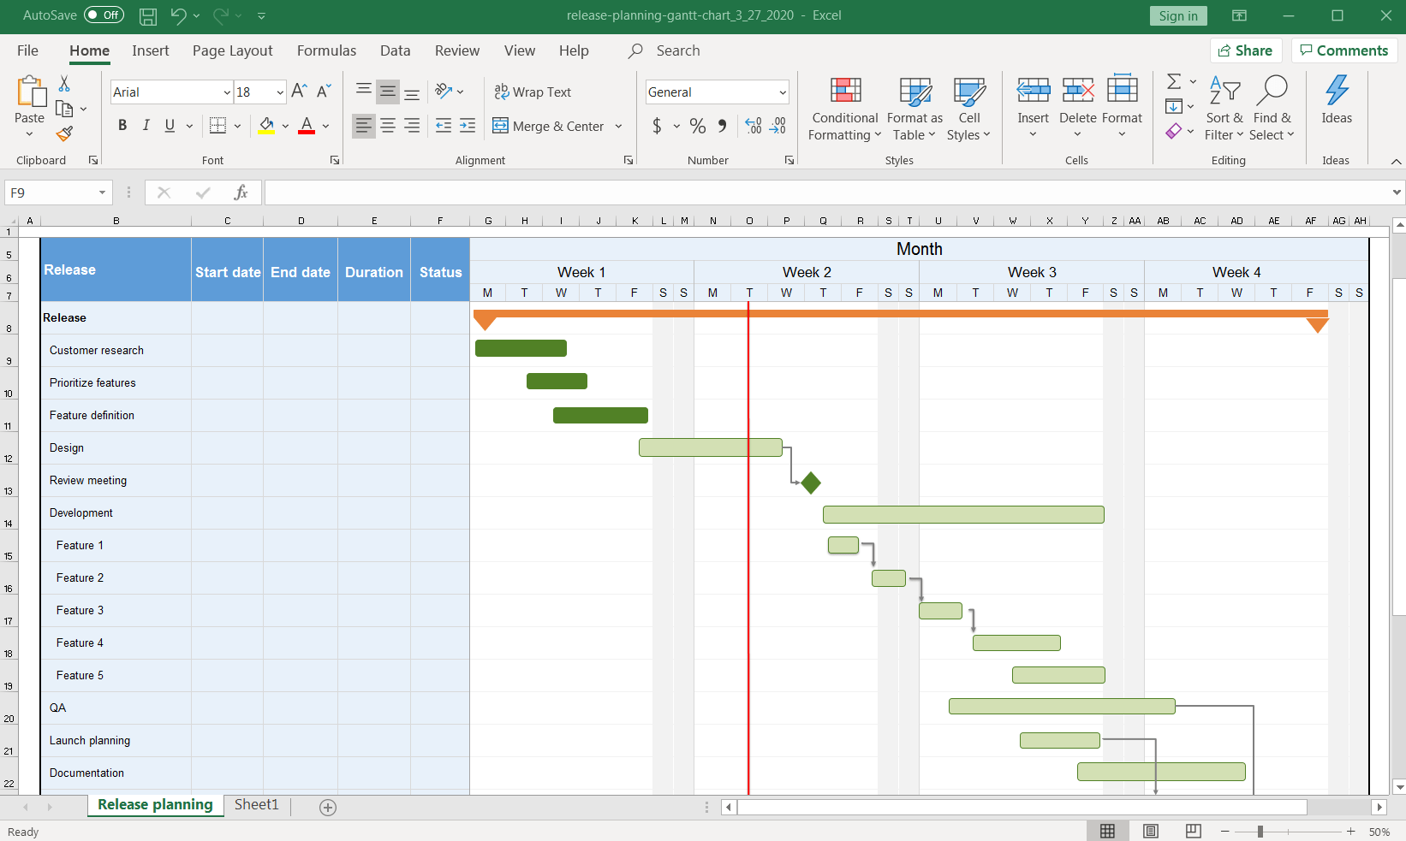This screenshot has height=841, width=1406.
Task: Click the Share button
Action: coord(1245,50)
